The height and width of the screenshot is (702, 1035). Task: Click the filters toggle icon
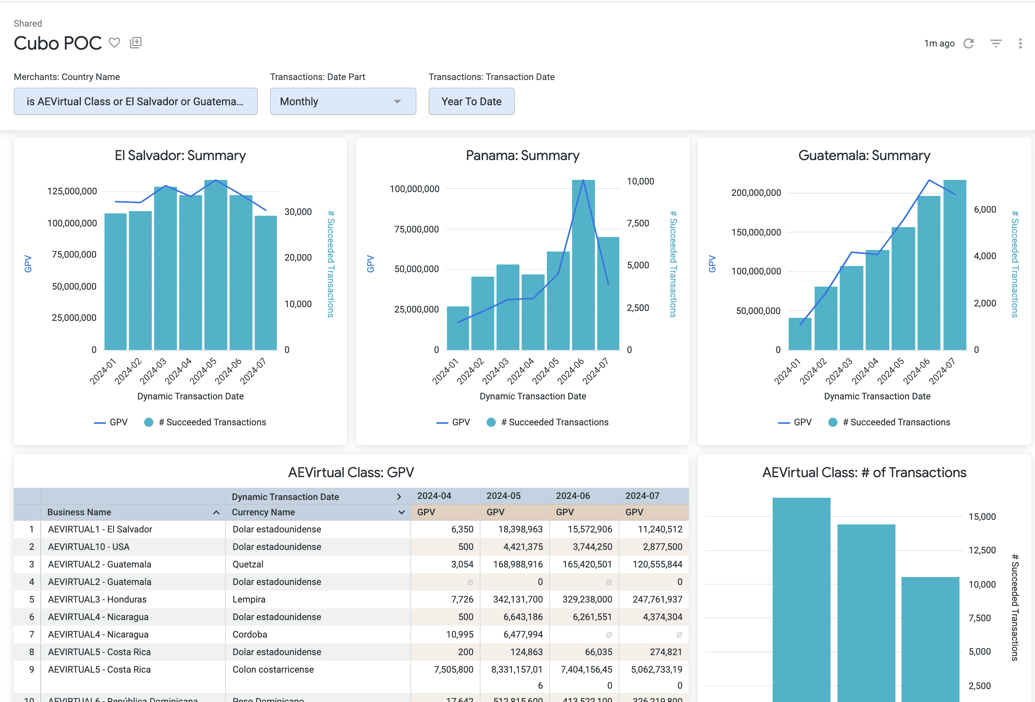(996, 43)
